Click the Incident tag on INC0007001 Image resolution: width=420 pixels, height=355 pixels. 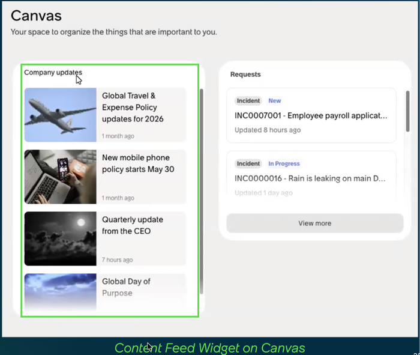[248, 101]
